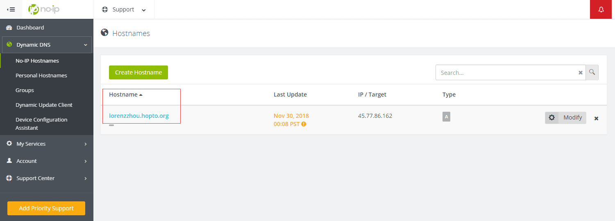Click the gear icon on the Modify button
The width and height of the screenshot is (615, 221).
[552, 117]
